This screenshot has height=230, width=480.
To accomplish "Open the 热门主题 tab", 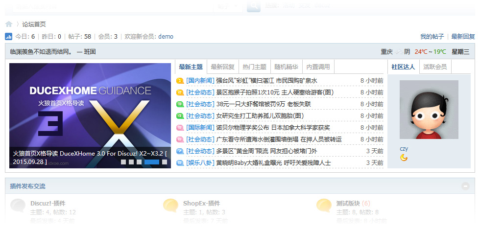I will click(x=255, y=67).
